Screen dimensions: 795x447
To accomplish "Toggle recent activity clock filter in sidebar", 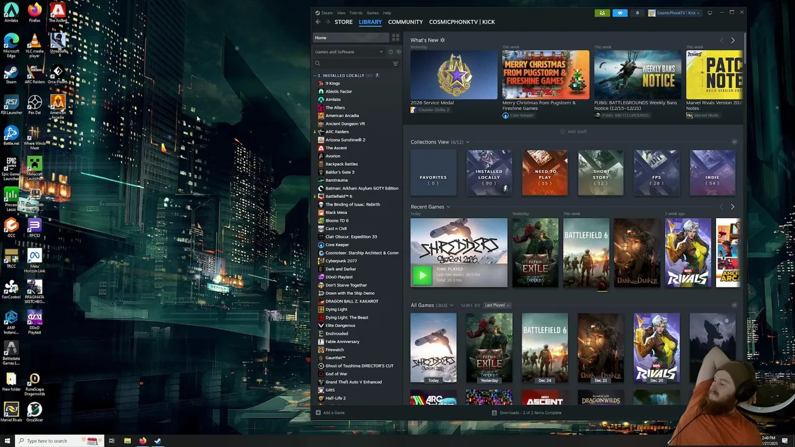I will coord(391,52).
